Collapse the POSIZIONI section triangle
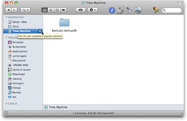The width and height of the screenshot is (187, 121). pyautogui.click(x=6, y=38)
